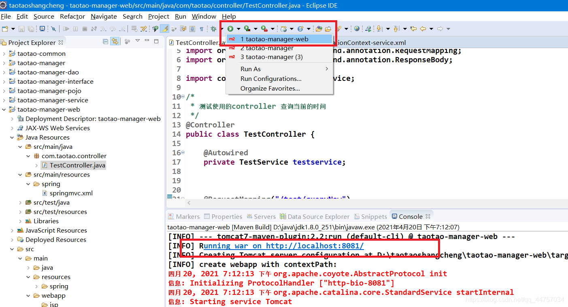This screenshot has width=568, height=307.
Task: Open the Run icon dropdown arrow
Action: click(238, 29)
